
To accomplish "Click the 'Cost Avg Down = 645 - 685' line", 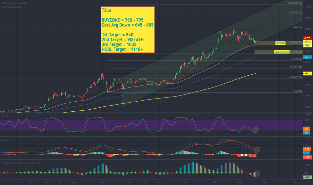I will pyautogui.click(x=128, y=25).
